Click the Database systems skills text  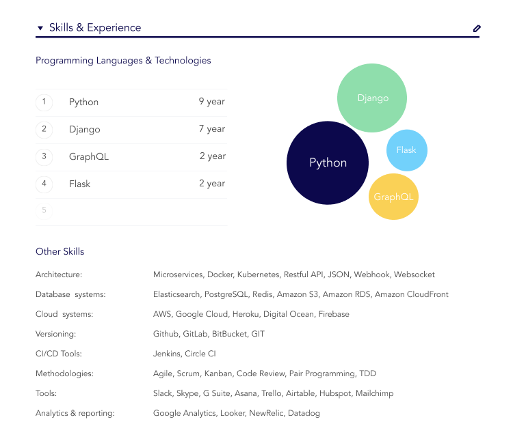300,294
